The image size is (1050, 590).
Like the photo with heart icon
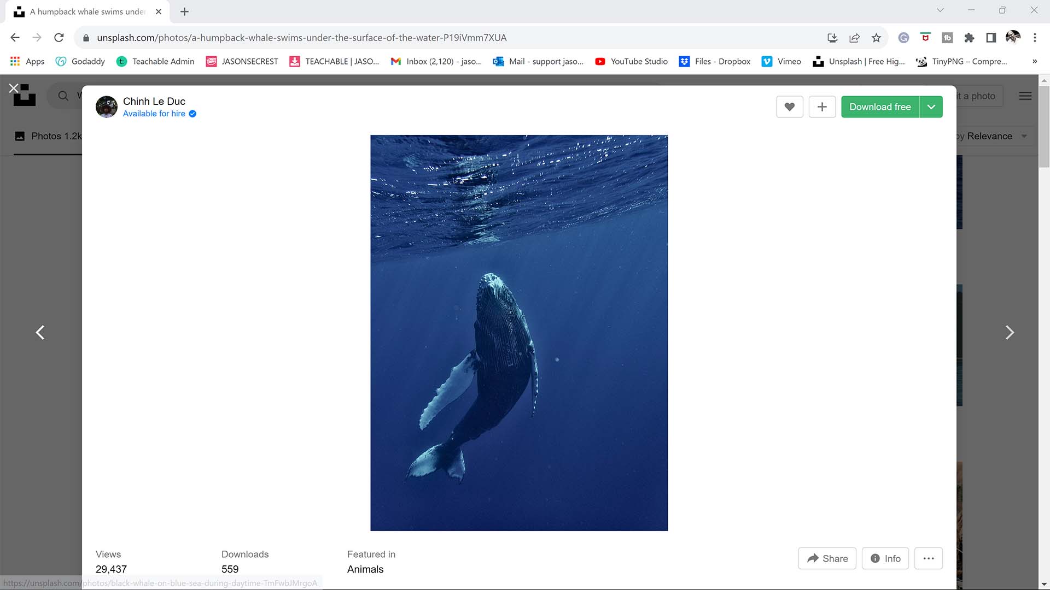coord(789,107)
